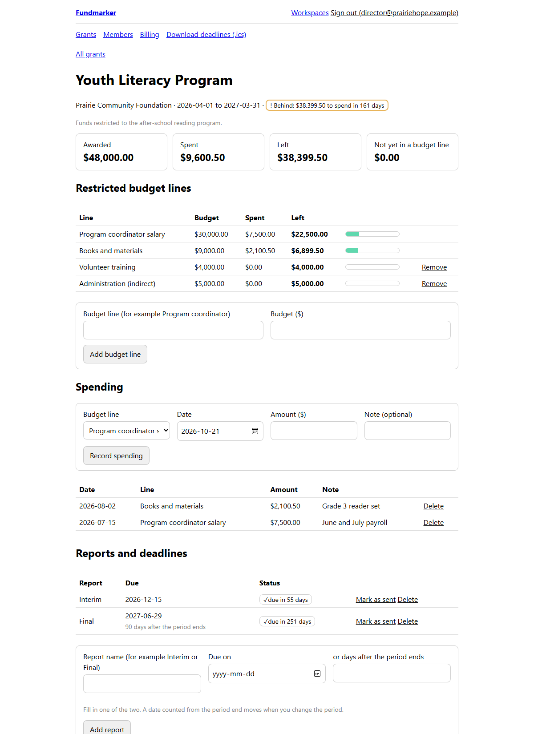This screenshot has width=534, height=734.
Task: Mark the Interim report as sent
Action: click(376, 600)
